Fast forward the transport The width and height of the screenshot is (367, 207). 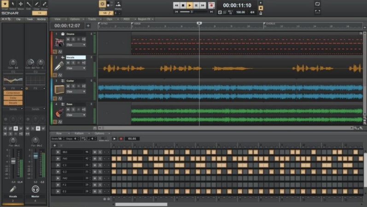pyautogui.click(x=203, y=5)
